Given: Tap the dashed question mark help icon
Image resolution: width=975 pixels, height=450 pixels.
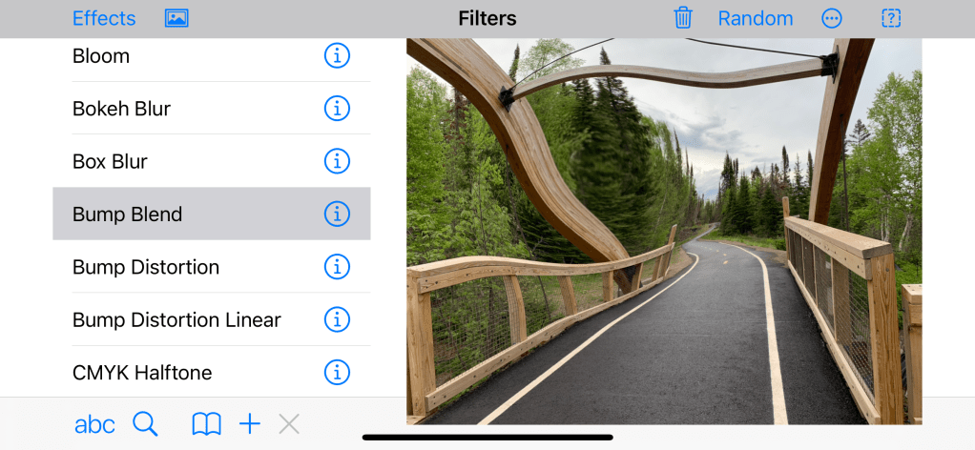Looking at the screenshot, I should point(891,19).
